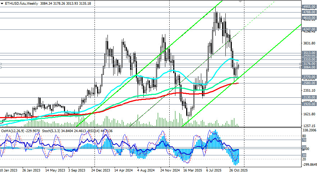Click the 24 Nov 2024 date label
The height and width of the screenshot is (174, 317).
[x=170, y=170]
